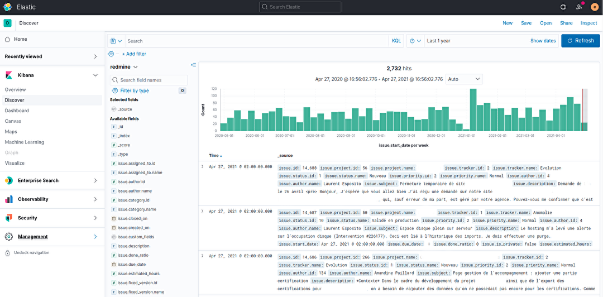Open the New menu item
The image size is (603, 297).
pos(508,23)
